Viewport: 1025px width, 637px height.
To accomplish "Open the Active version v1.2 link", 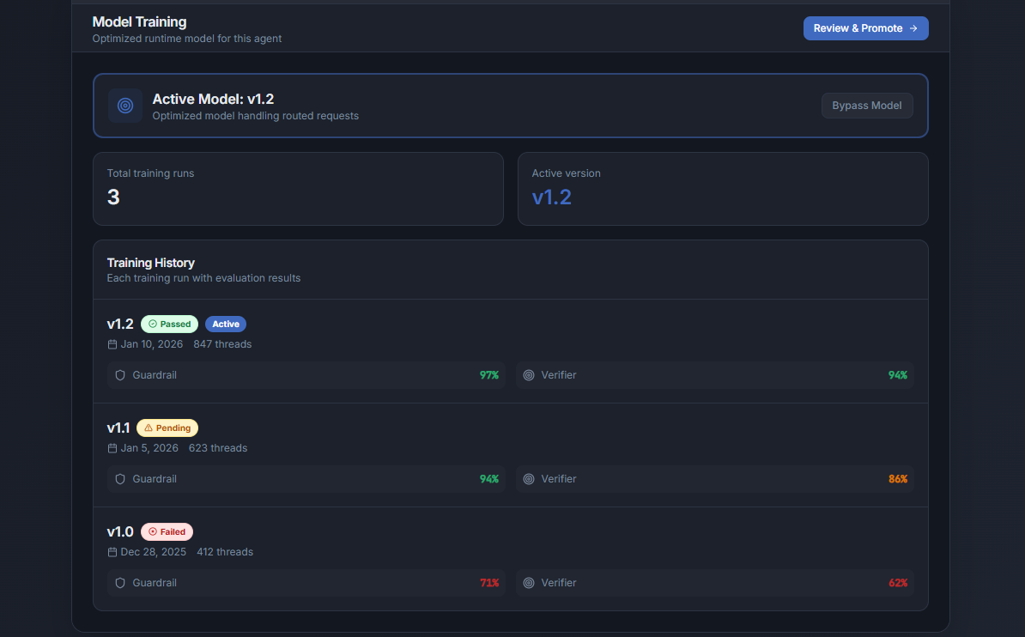I will 552,197.
